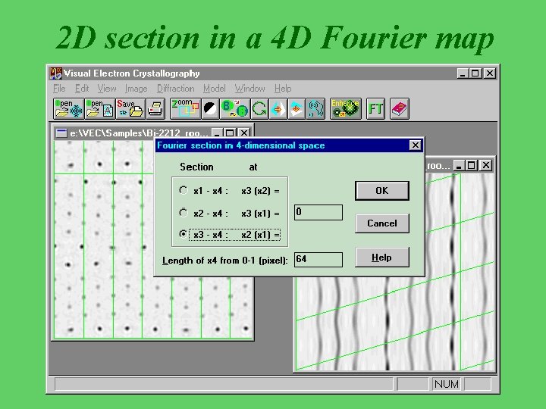Image resolution: width=546 pixels, height=409 pixels.
Task: Minimize the wavy section image window
Action: coord(459,166)
